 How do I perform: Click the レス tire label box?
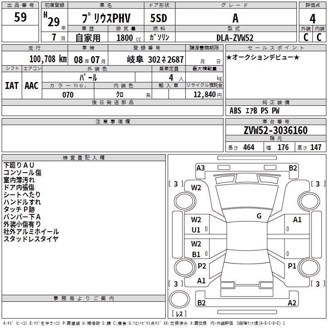point(179,314)
